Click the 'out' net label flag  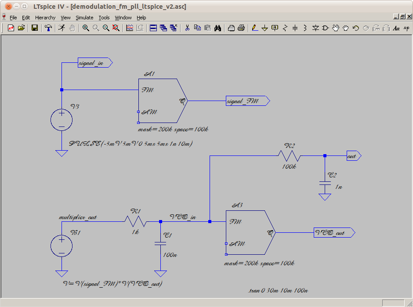click(354, 156)
